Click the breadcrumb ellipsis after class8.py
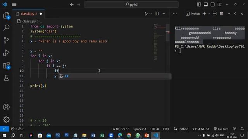Screen dimensions: 248x139 41,21
